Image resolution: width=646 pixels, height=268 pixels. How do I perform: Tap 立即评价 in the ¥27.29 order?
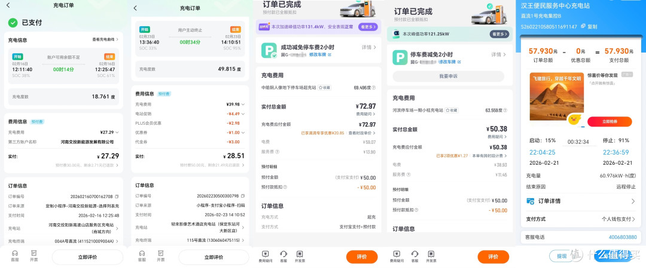(x=87, y=257)
